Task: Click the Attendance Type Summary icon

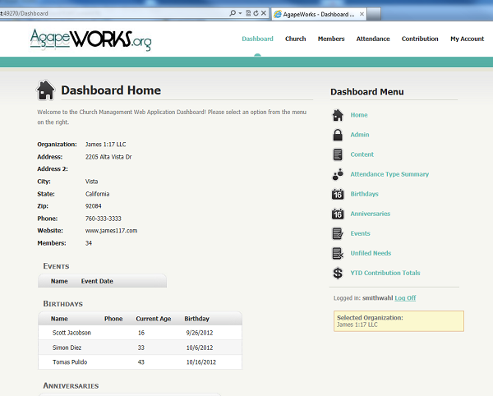Action: tap(338, 174)
